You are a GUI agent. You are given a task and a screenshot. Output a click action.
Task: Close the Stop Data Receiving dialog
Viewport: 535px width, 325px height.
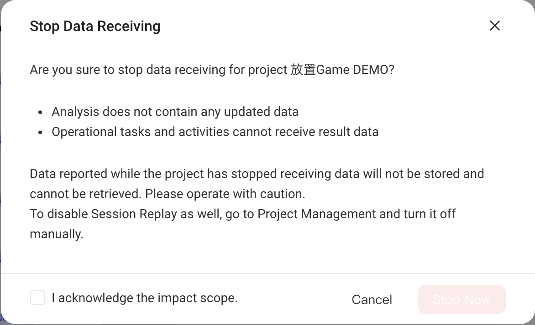click(494, 26)
